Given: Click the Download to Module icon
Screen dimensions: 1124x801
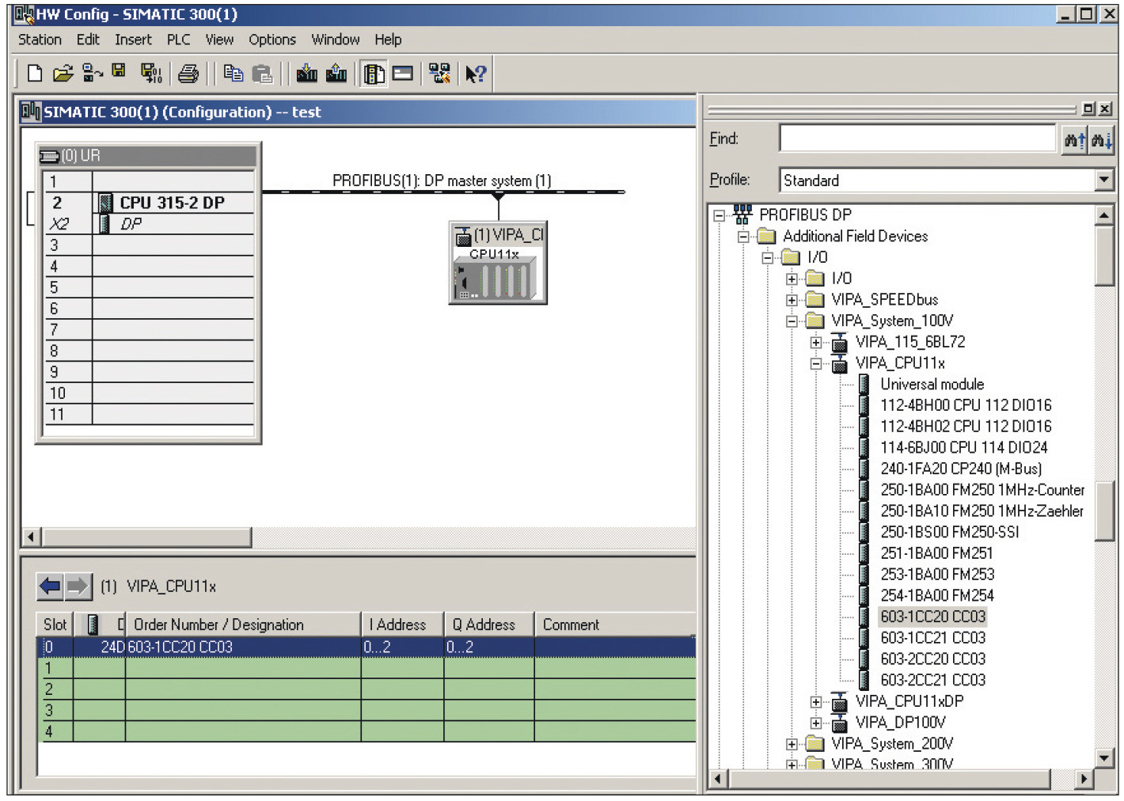Looking at the screenshot, I should (306, 74).
